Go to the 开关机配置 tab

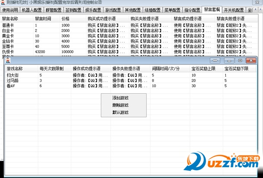234,10
